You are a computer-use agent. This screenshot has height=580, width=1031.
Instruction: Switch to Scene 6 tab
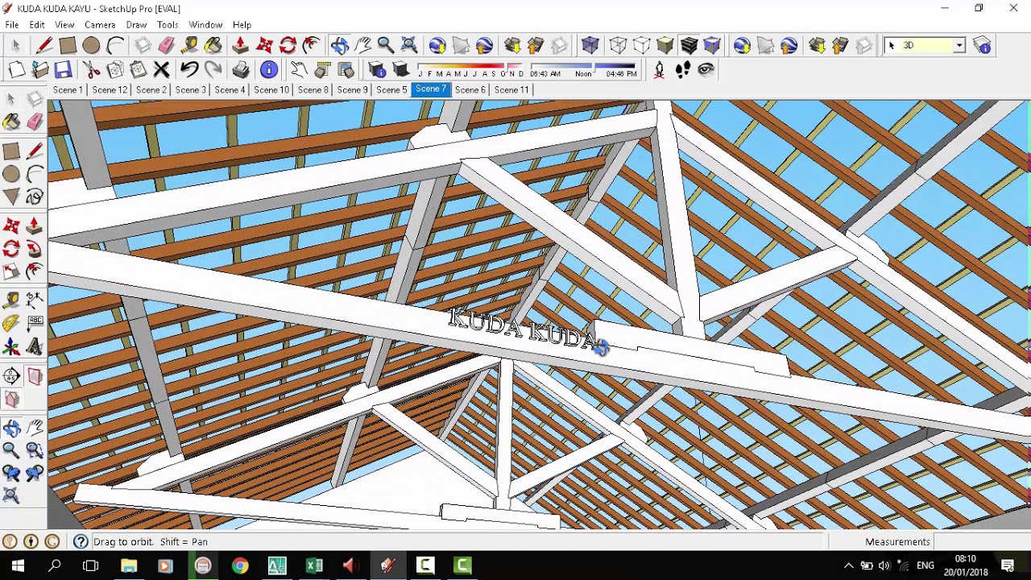pyautogui.click(x=470, y=89)
